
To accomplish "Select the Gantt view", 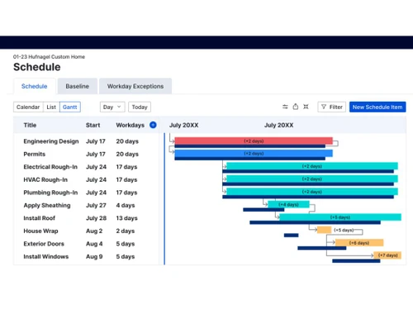I will click(x=70, y=107).
